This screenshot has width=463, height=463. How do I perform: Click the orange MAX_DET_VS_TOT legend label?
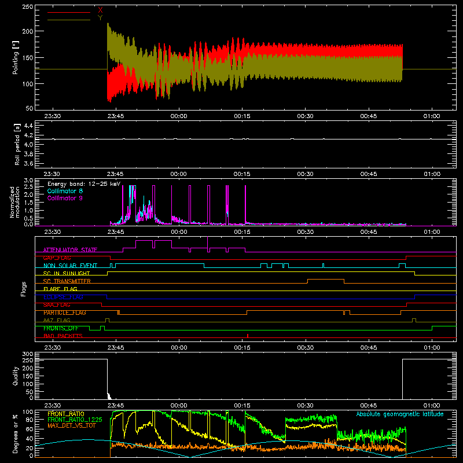(x=72, y=425)
